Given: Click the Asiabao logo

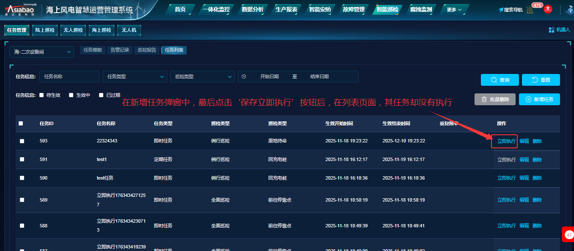Looking at the screenshot, I should (21, 9).
